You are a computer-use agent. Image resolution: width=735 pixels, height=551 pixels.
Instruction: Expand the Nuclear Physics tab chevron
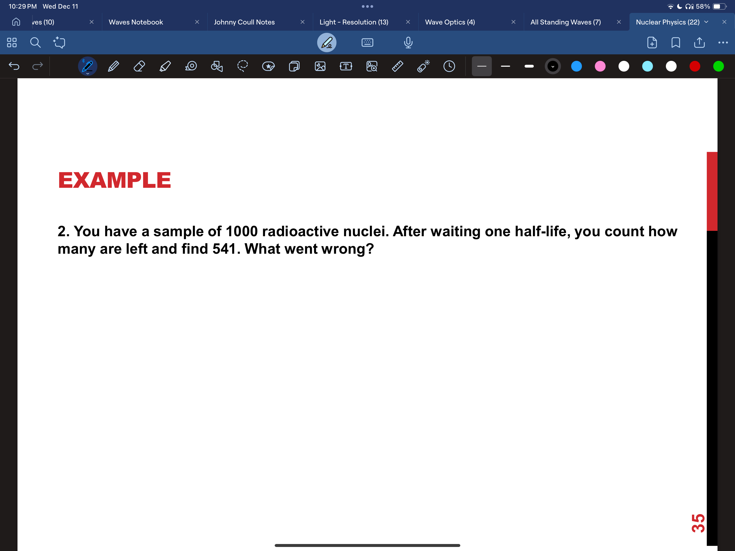coord(706,22)
